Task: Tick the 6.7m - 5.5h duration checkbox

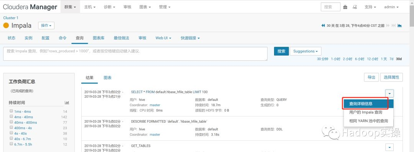Action: (x=11, y=144)
